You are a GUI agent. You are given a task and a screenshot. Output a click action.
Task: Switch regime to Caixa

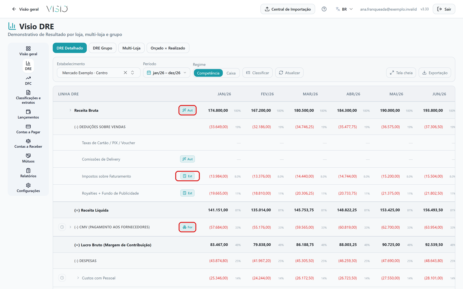[x=231, y=73]
